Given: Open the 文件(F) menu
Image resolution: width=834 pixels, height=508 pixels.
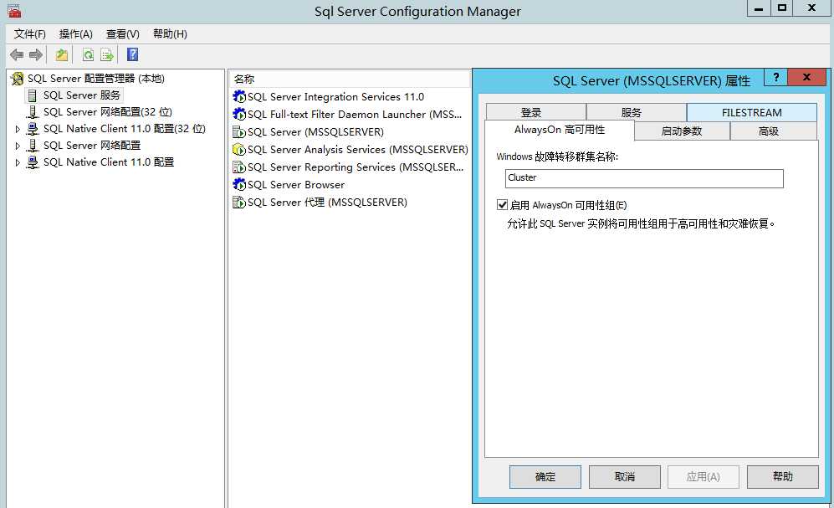Looking at the screenshot, I should click(30, 34).
